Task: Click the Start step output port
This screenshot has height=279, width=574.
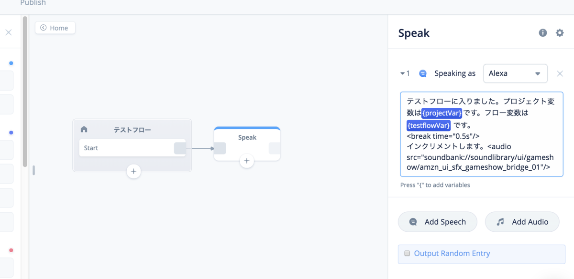Action: click(x=180, y=148)
